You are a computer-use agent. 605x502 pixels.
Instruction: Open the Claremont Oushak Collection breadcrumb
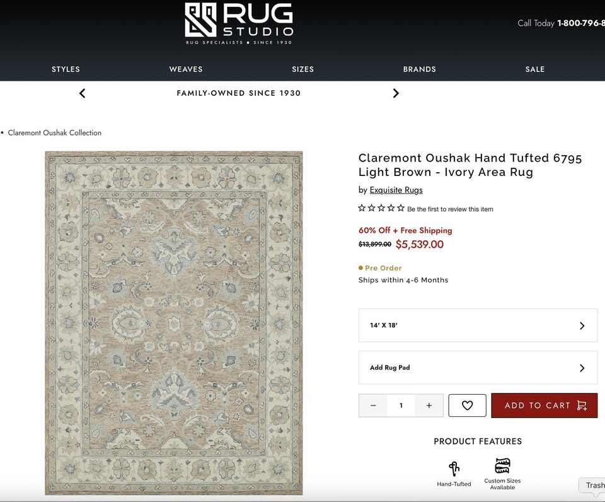54,133
